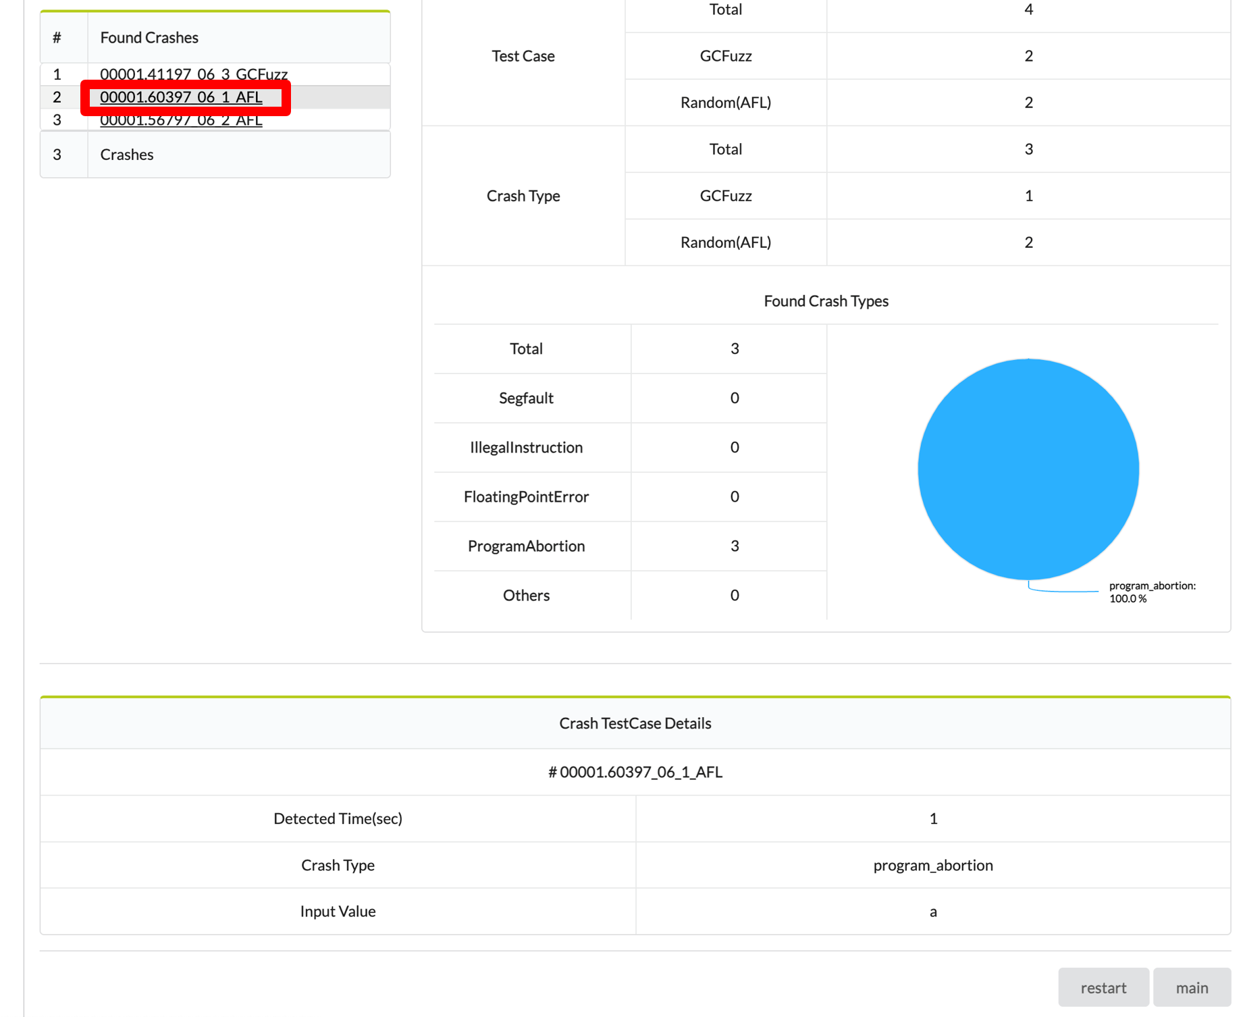Click the Found Crashes column header
This screenshot has width=1245, height=1017.
(x=149, y=38)
